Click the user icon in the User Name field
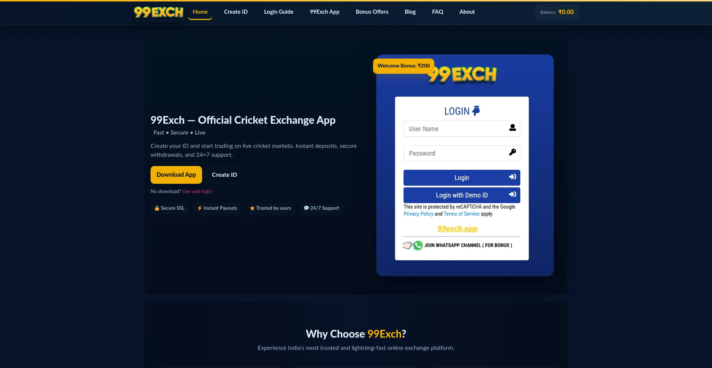 click(x=512, y=127)
